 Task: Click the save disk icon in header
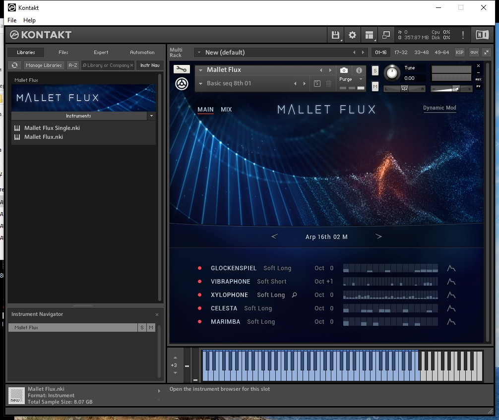335,35
